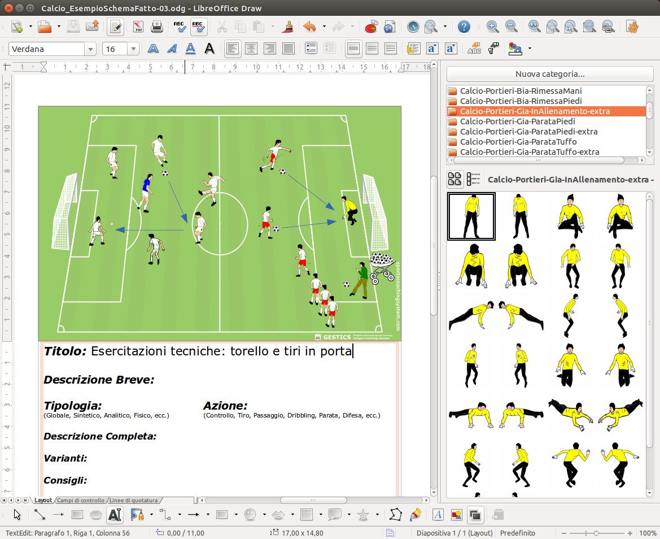Click the Undo arrow icon
The image size is (660, 539).
coord(309,27)
